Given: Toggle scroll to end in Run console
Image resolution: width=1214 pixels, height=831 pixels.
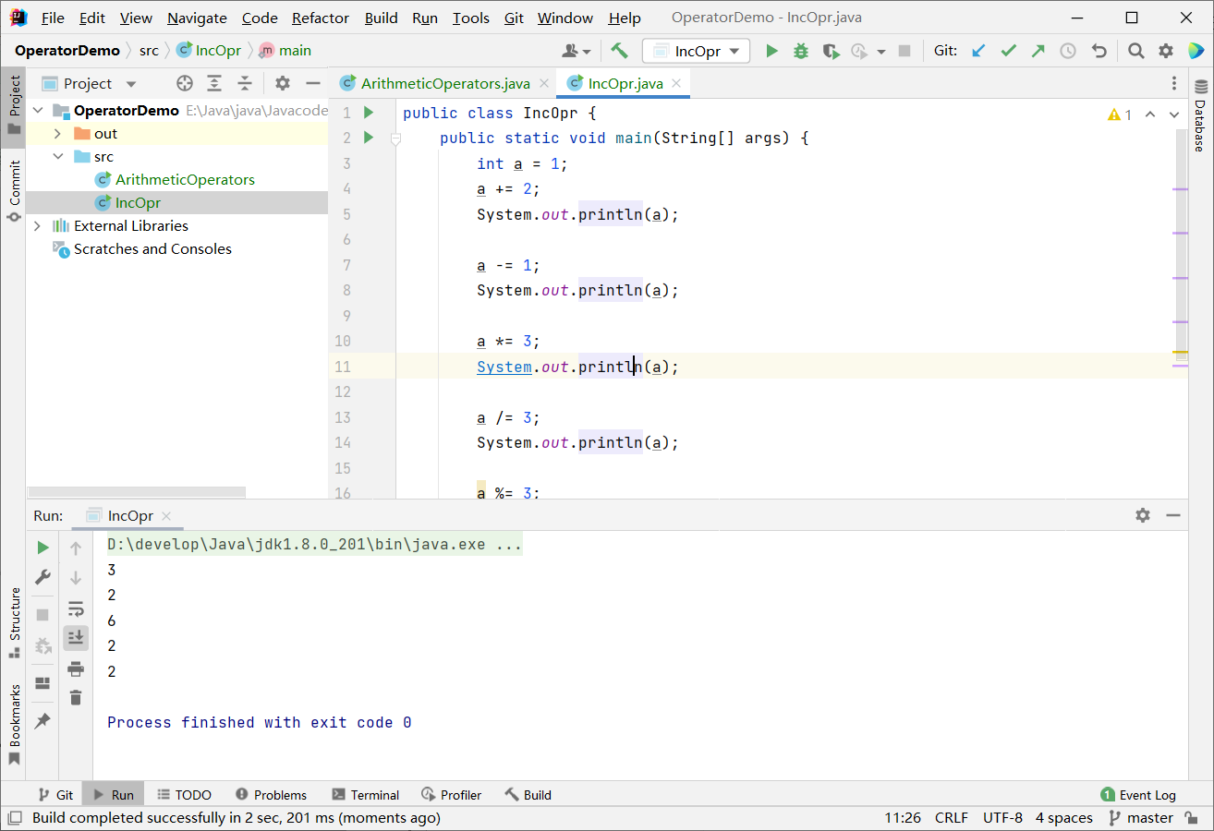Looking at the screenshot, I should click(x=76, y=637).
